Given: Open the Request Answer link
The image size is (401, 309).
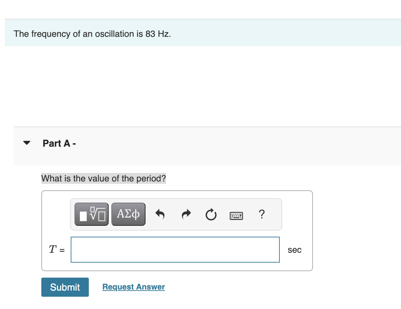Looking at the screenshot, I should pyautogui.click(x=133, y=286).
